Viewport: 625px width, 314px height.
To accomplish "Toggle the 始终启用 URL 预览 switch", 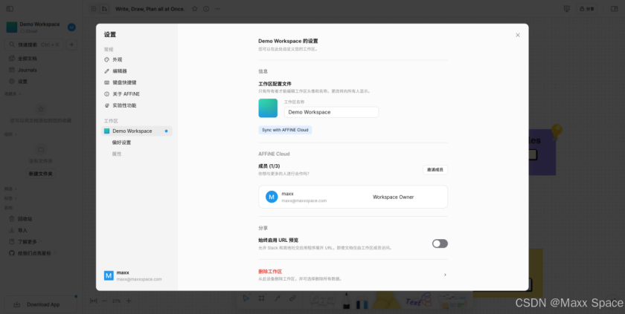I will pyautogui.click(x=440, y=243).
